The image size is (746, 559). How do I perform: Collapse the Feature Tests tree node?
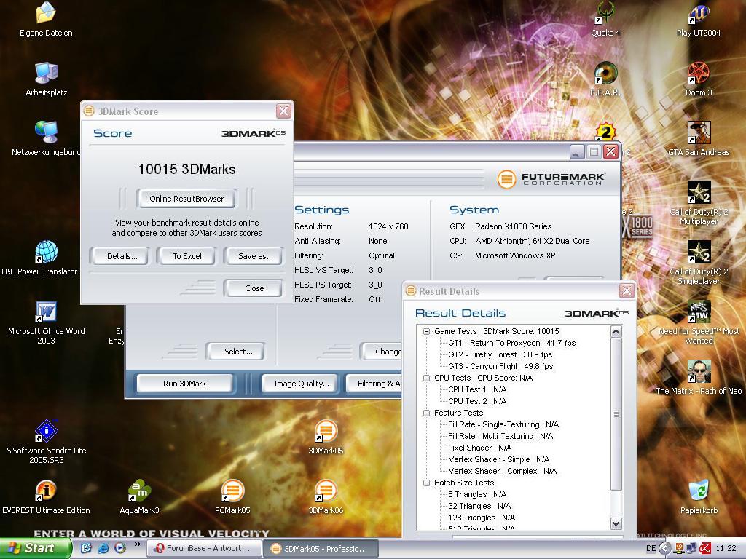(x=426, y=413)
